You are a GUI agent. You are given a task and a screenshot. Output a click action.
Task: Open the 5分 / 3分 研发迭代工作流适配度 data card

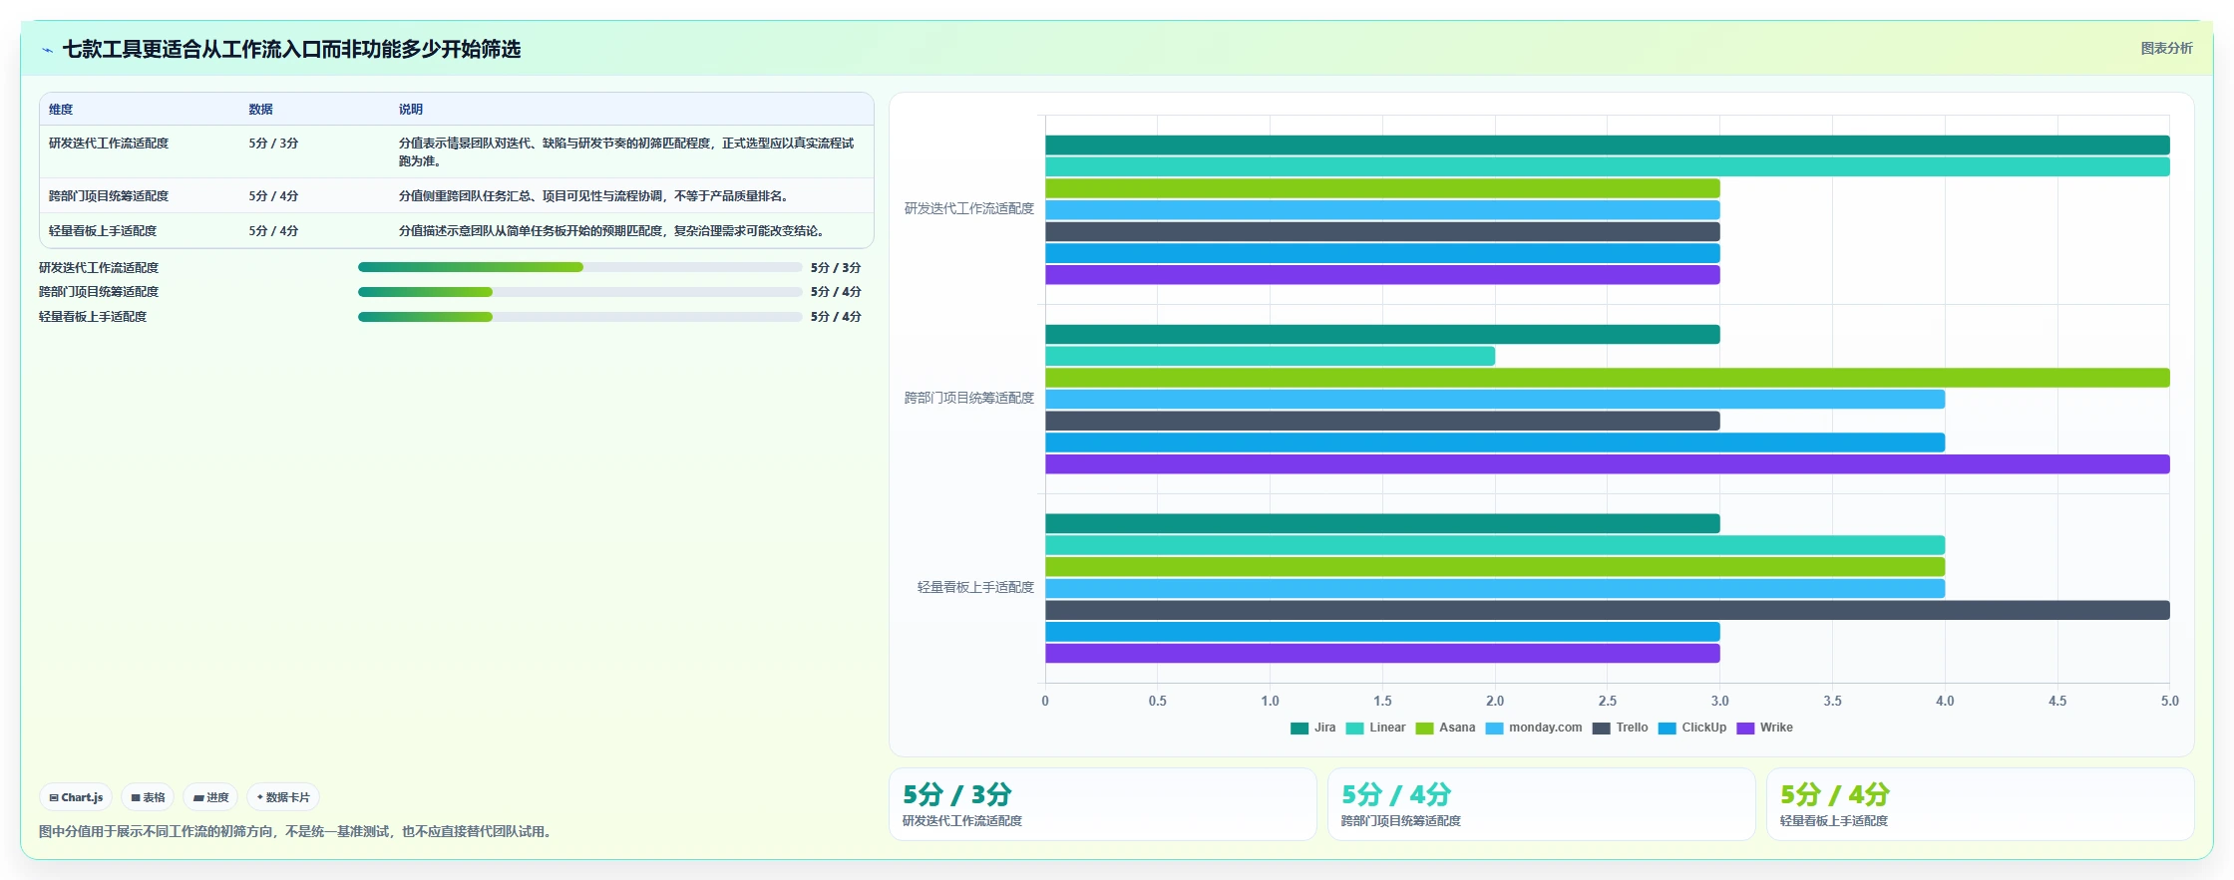1103,804
